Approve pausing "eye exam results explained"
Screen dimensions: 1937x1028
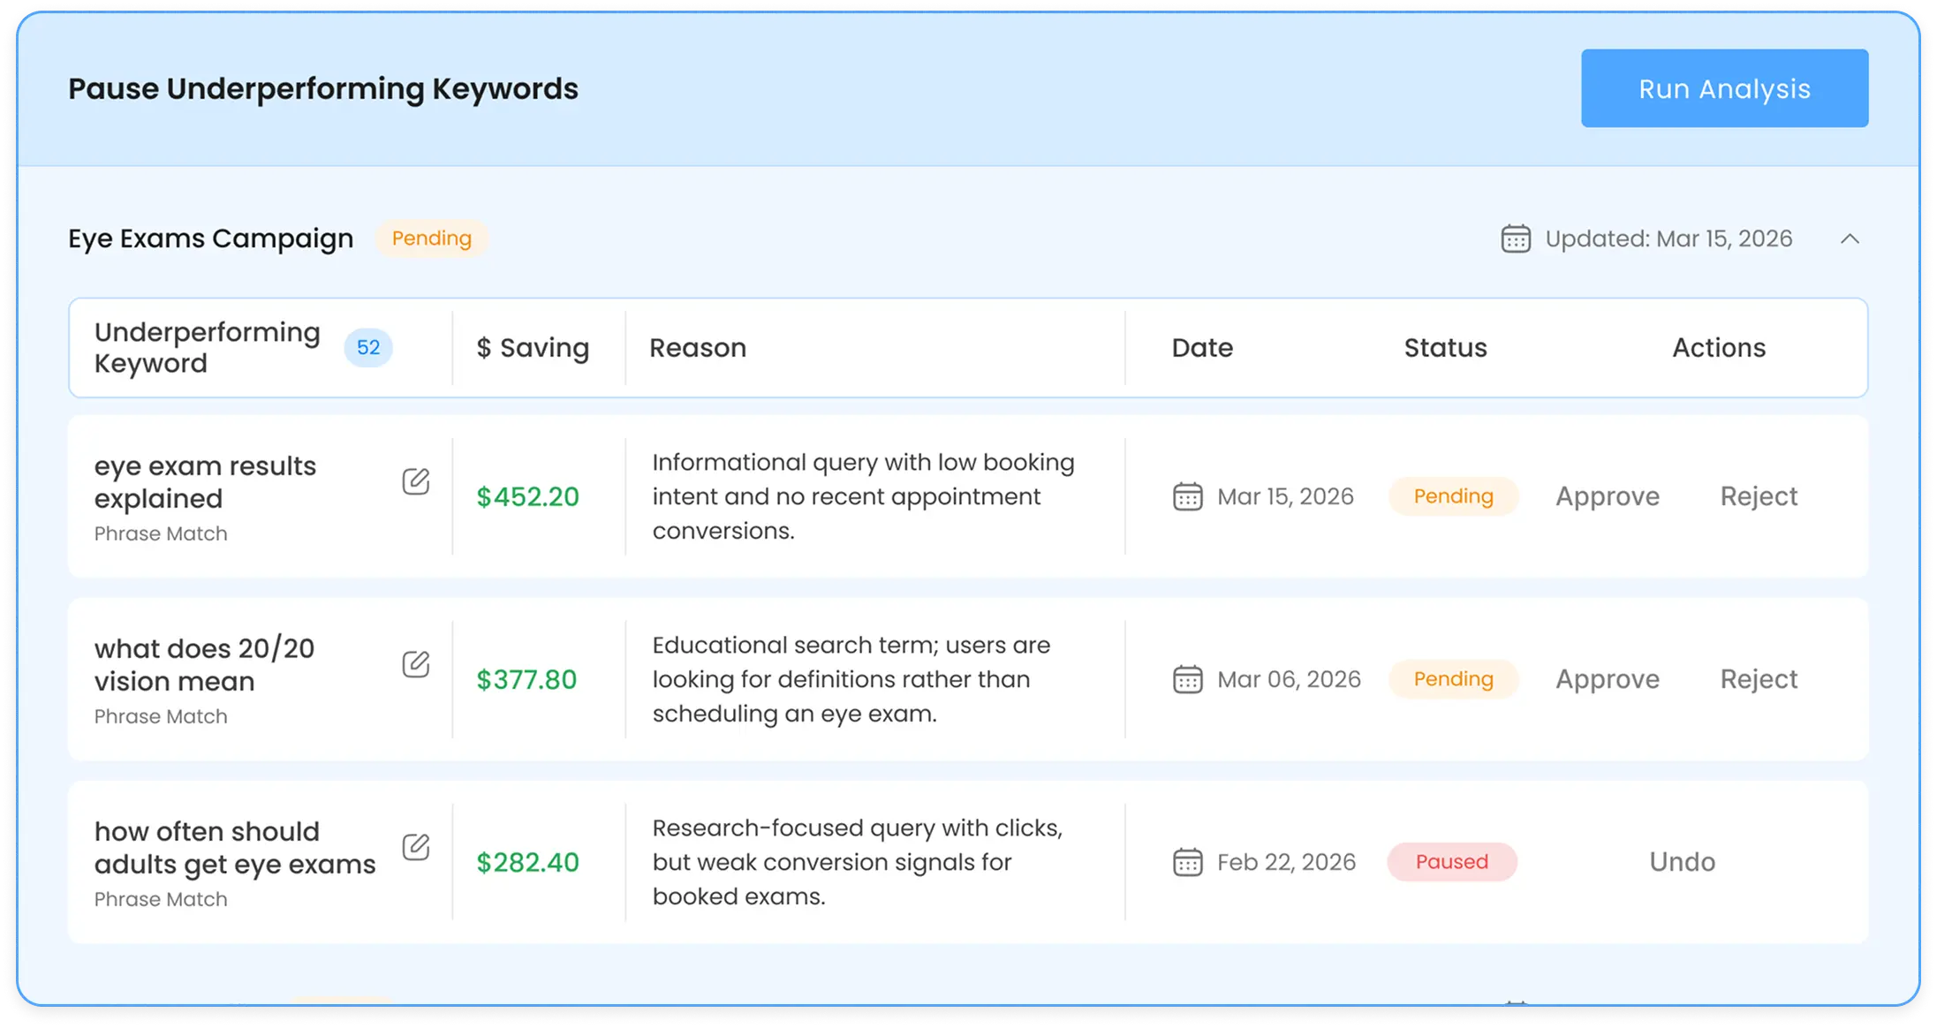[1607, 496]
